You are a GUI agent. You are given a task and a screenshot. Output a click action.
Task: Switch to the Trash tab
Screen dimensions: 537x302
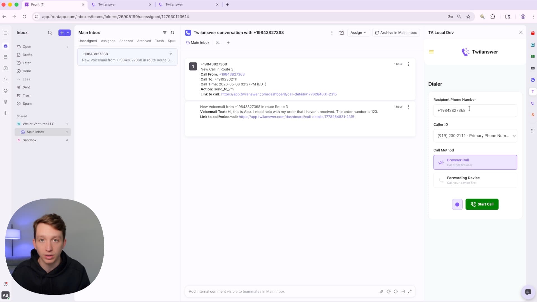coord(159,41)
